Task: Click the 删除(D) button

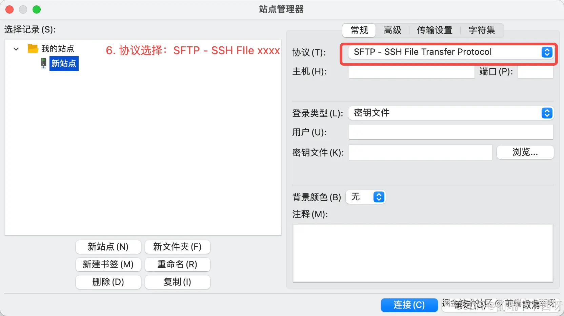Action: [108, 282]
